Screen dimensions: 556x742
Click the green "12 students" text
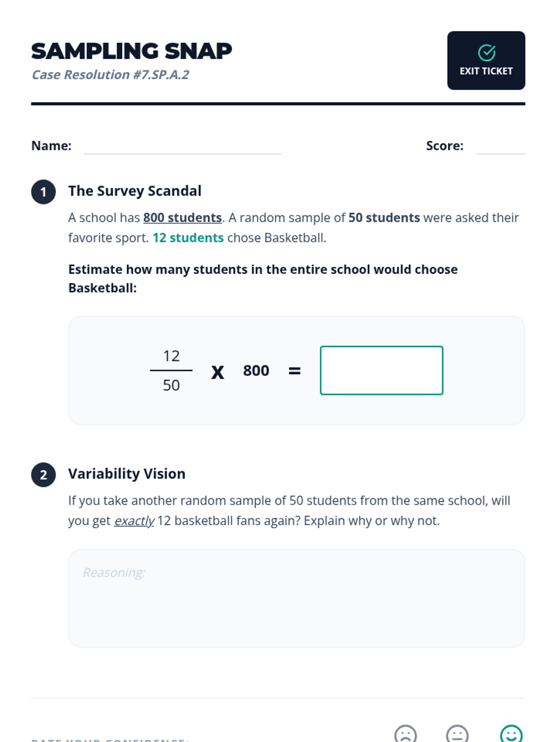click(x=188, y=238)
